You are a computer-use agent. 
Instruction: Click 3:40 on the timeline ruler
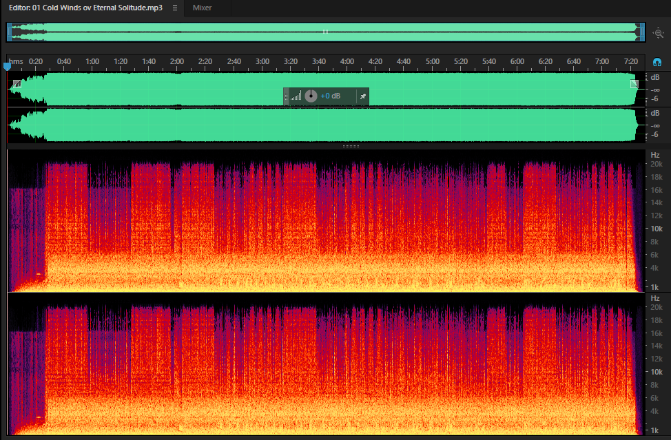click(x=319, y=61)
